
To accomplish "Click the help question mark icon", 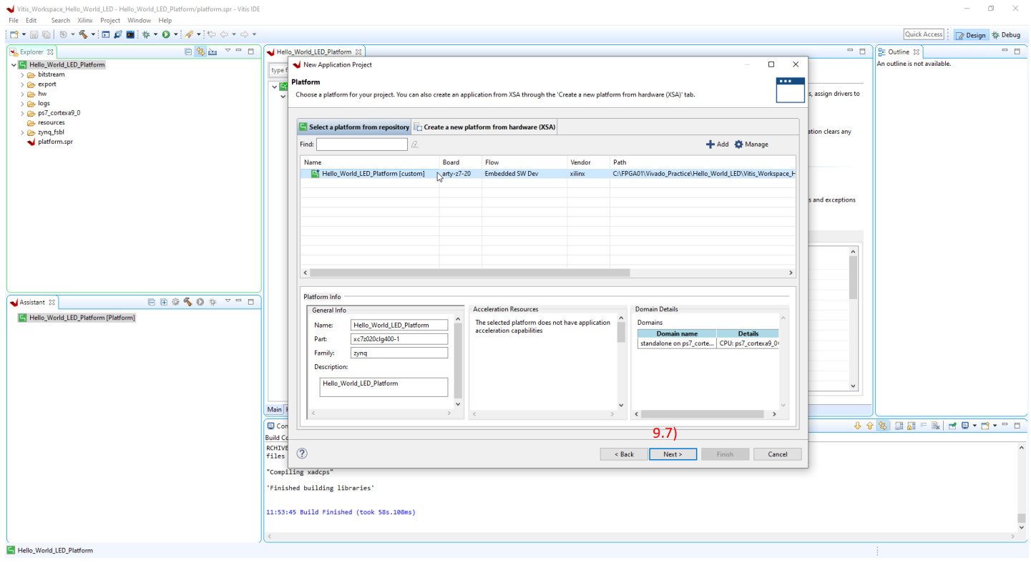I will point(302,454).
